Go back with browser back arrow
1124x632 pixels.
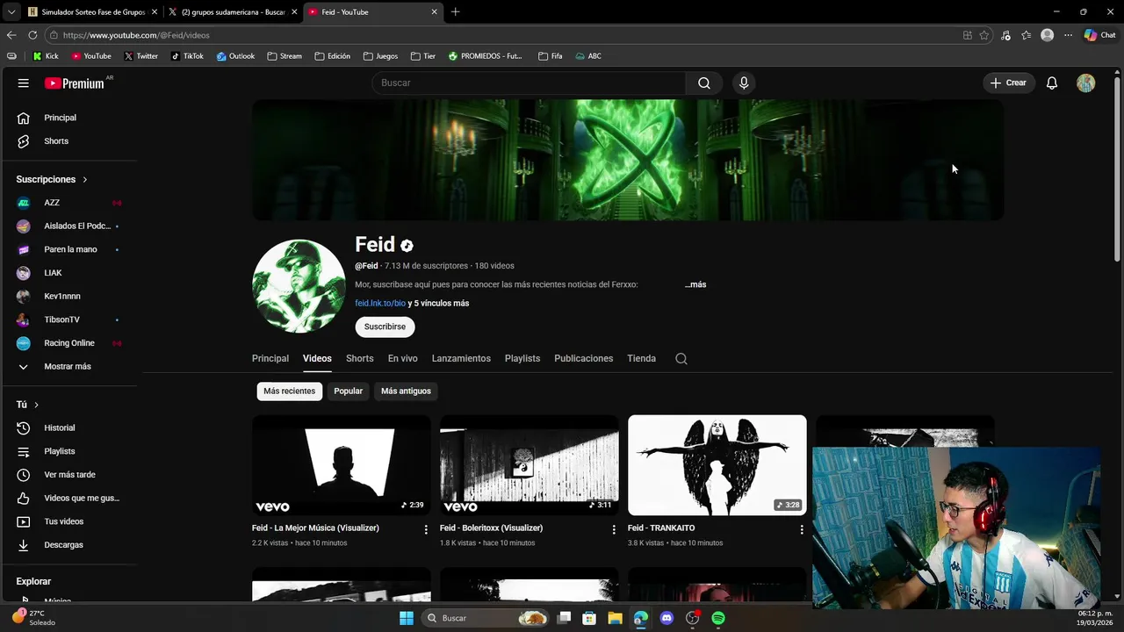coord(11,35)
